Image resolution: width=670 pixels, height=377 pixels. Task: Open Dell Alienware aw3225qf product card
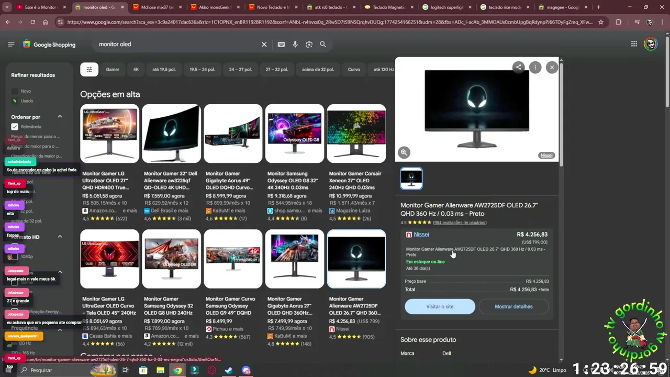(171, 162)
